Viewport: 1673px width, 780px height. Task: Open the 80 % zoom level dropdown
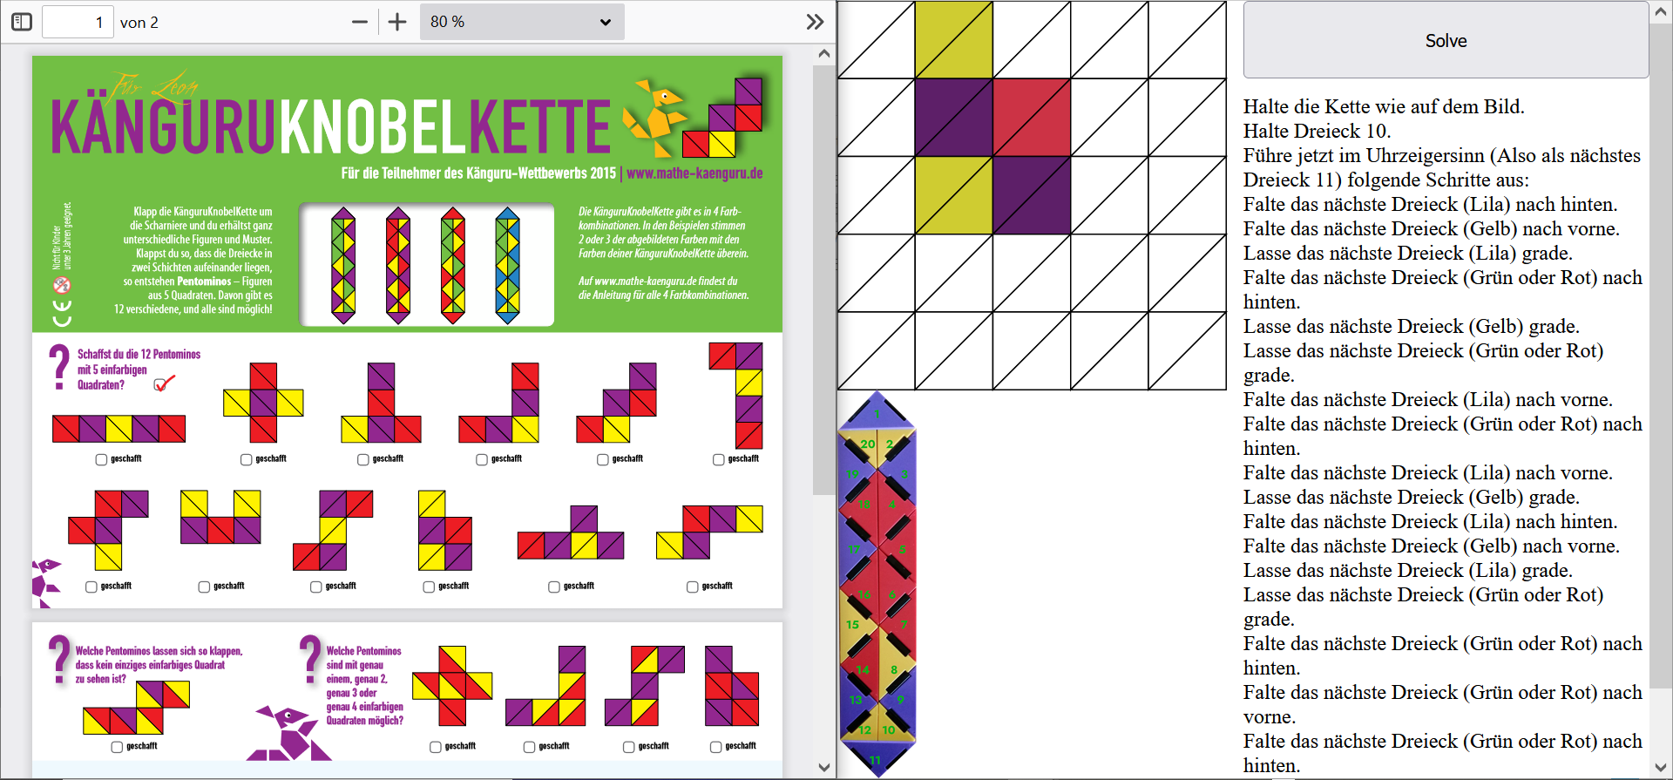[521, 22]
